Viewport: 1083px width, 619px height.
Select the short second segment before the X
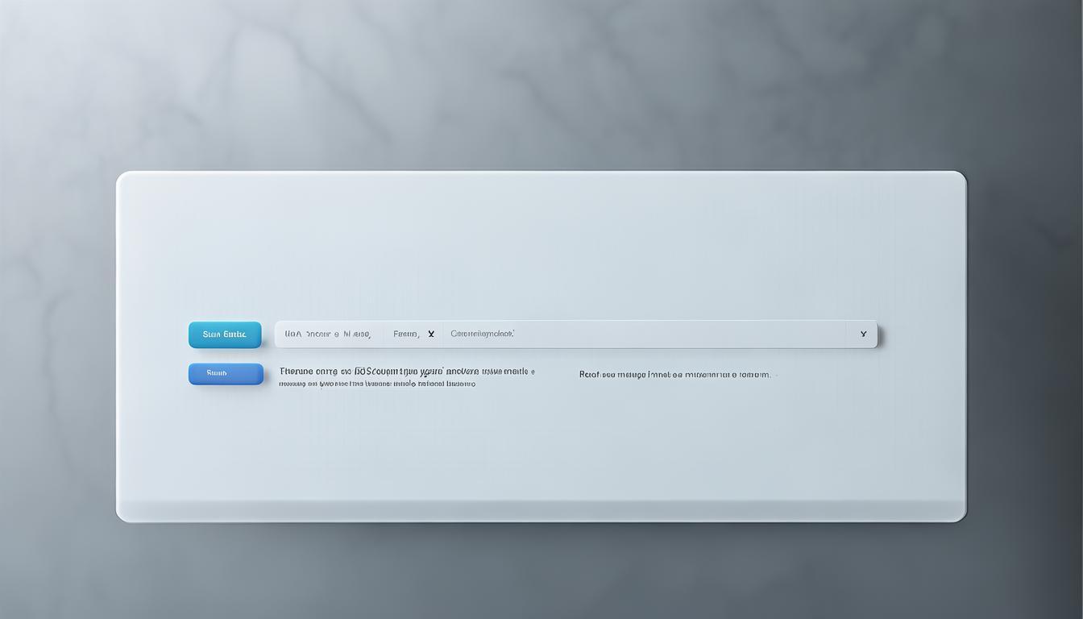(405, 334)
